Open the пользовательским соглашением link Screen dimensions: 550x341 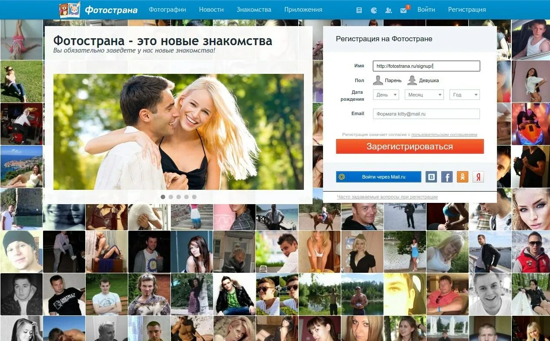pyautogui.click(x=444, y=135)
